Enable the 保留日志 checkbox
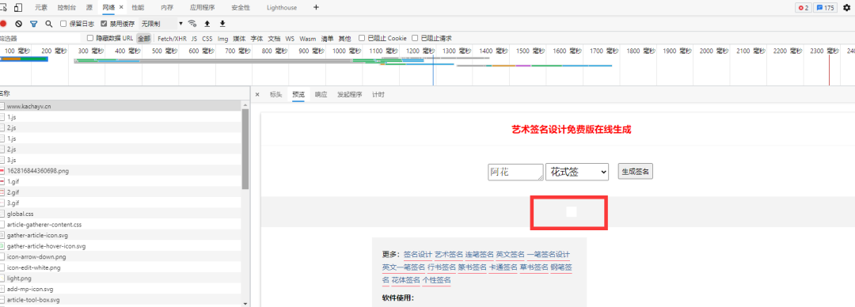The height and width of the screenshot is (307, 855). [x=63, y=24]
